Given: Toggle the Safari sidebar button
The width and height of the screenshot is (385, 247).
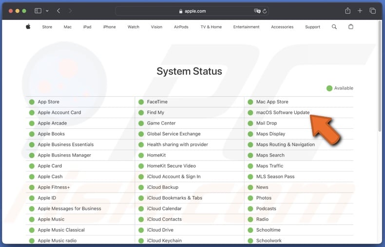Looking at the screenshot, I should point(38,11).
